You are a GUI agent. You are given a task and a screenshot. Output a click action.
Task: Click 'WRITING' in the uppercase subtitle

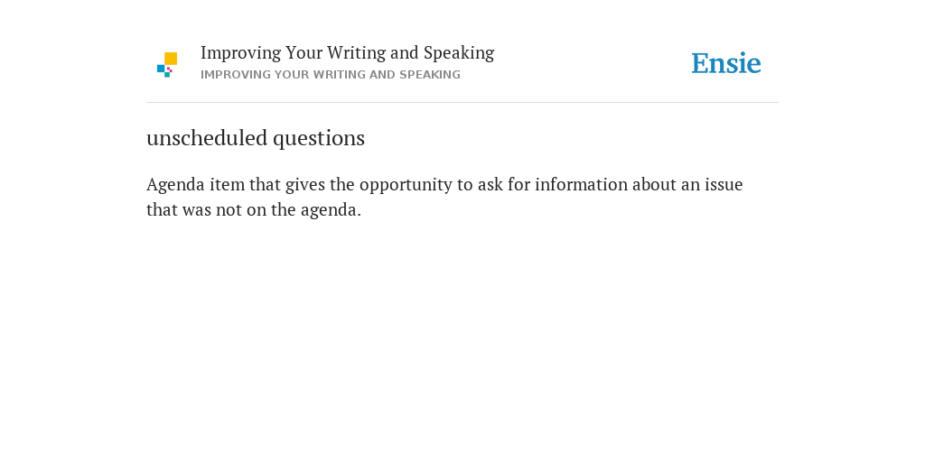(x=341, y=75)
